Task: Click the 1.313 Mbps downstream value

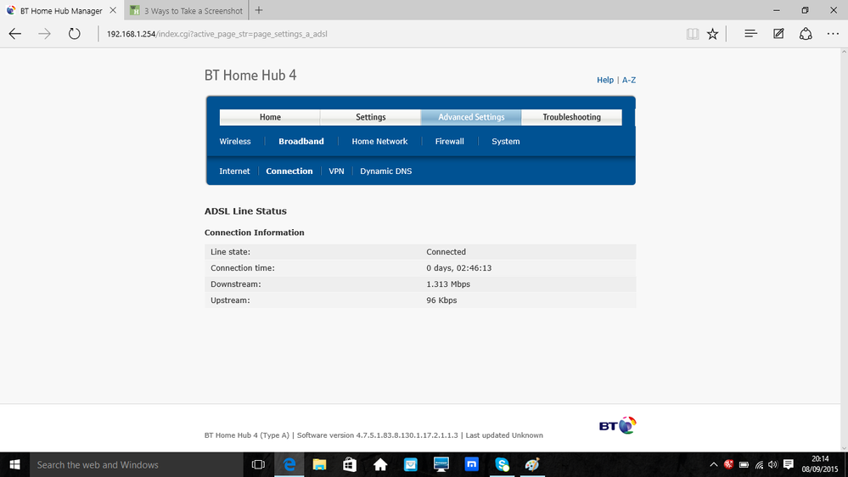Action: click(x=448, y=284)
